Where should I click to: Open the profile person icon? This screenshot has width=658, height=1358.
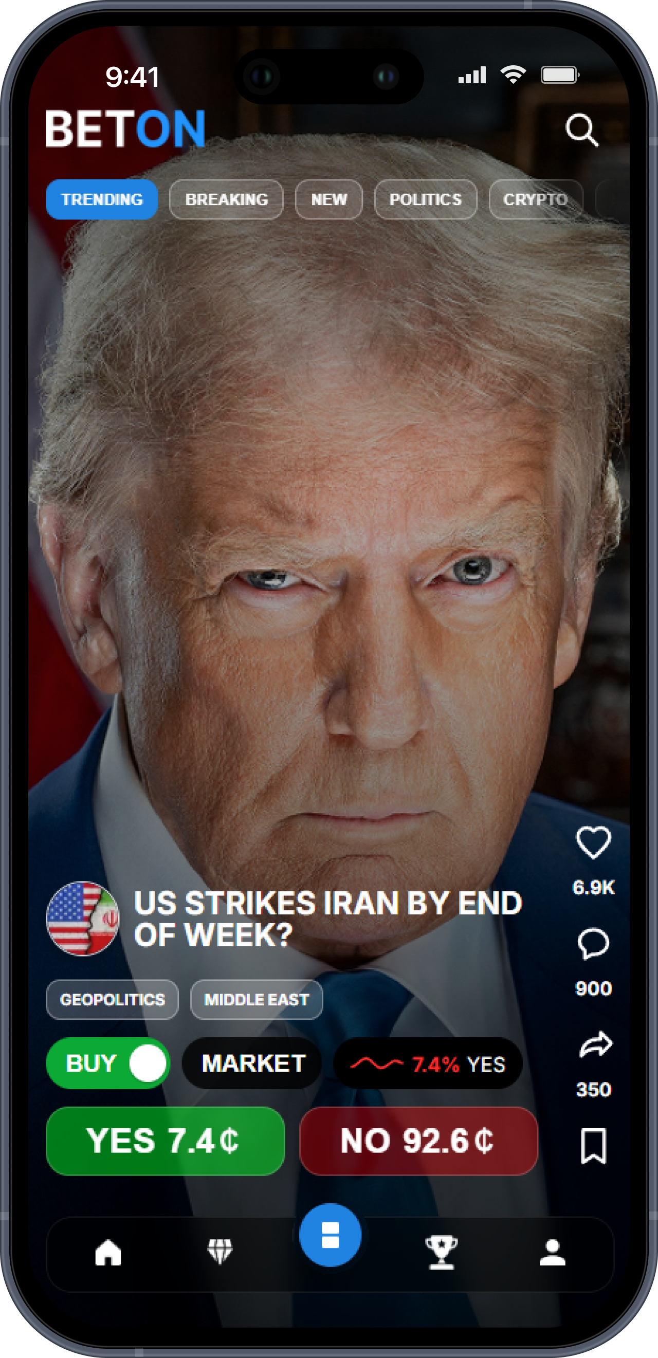pos(553,1252)
